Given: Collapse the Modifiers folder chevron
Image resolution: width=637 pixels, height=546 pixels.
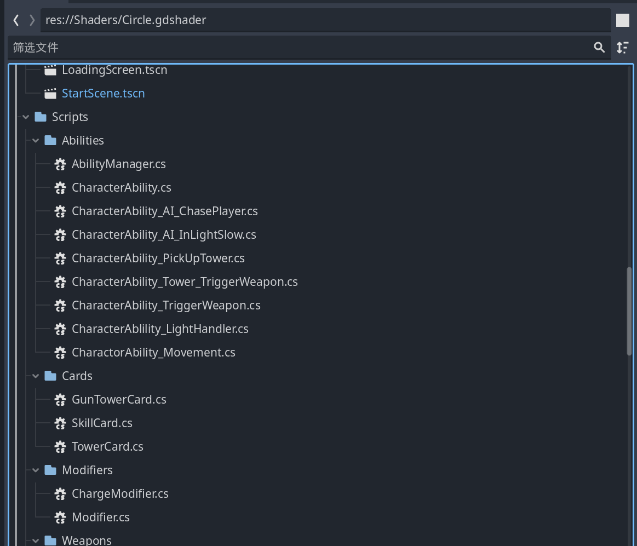Looking at the screenshot, I should (36, 470).
